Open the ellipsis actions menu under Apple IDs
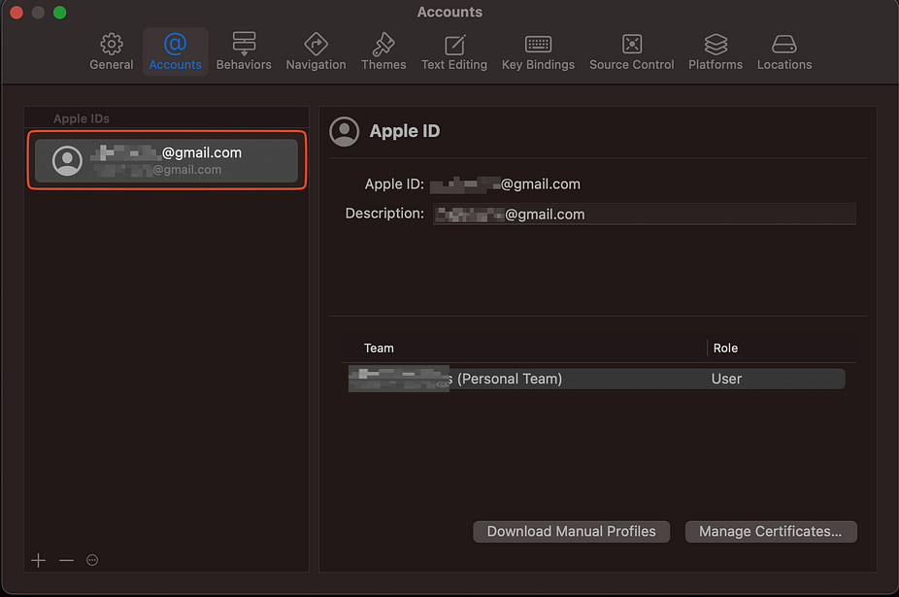The height and width of the screenshot is (597, 899). pos(92,560)
